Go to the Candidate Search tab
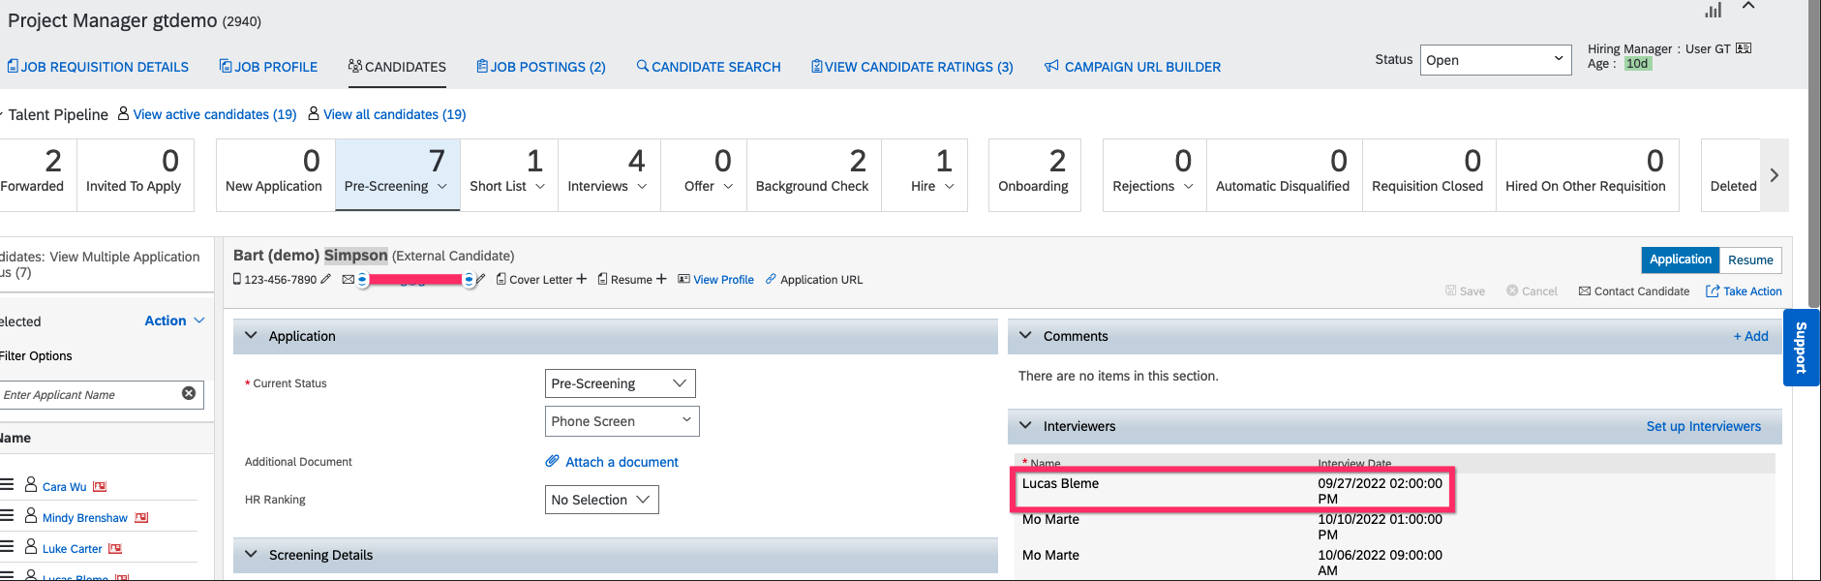The width and height of the screenshot is (1821, 581). (709, 67)
